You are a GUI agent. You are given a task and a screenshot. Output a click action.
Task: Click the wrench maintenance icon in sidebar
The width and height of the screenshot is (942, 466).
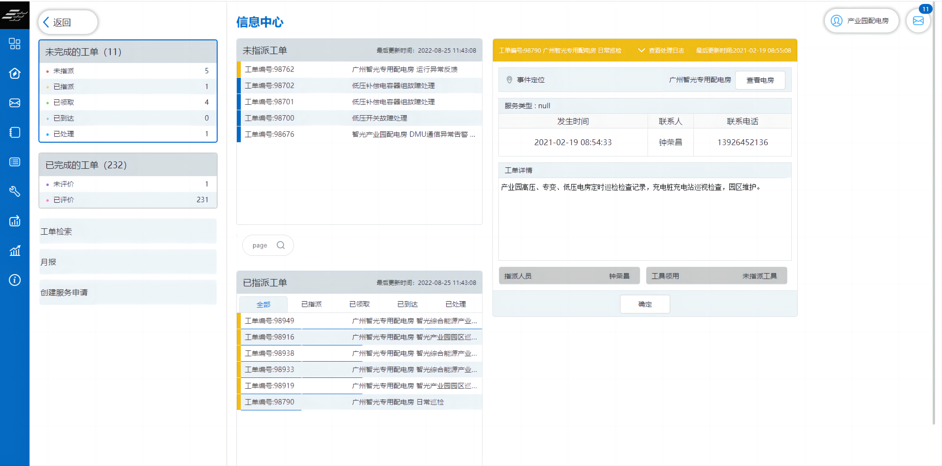[x=15, y=191]
